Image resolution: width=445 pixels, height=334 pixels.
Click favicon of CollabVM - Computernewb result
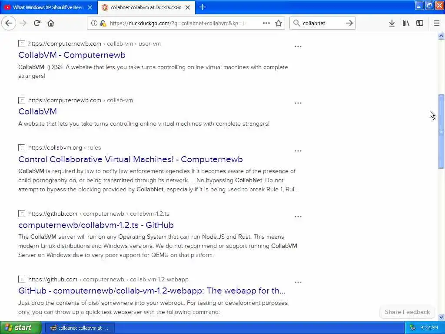(x=22, y=44)
